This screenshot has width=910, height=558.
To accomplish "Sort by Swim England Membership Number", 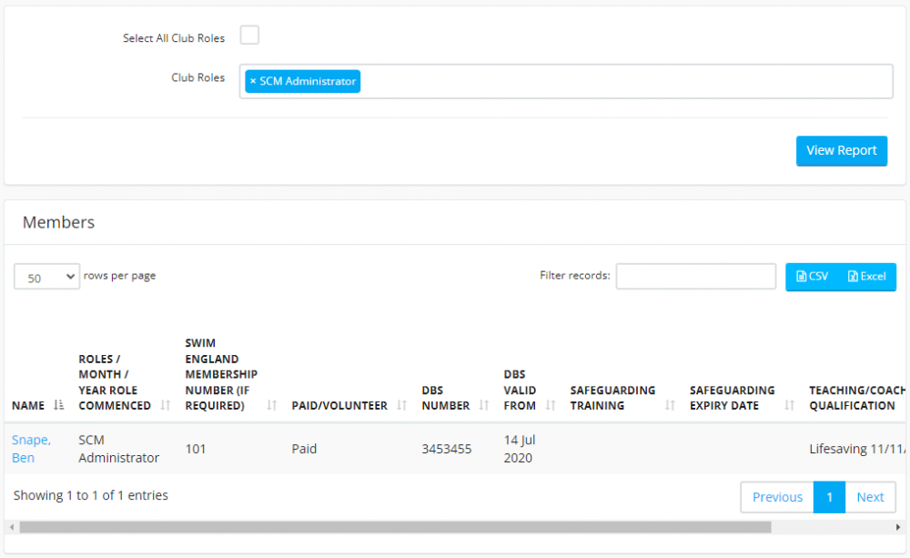I will click(271, 406).
